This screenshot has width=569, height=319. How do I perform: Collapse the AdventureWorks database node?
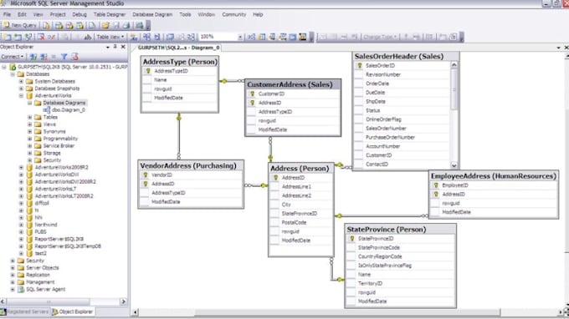[x=21, y=95]
